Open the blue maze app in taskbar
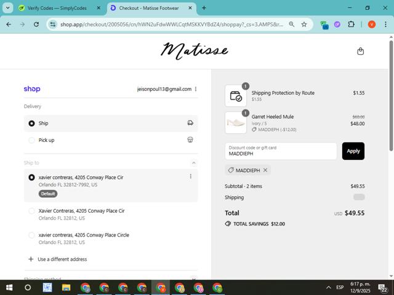The image size is (394, 295). tap(47, 288)
